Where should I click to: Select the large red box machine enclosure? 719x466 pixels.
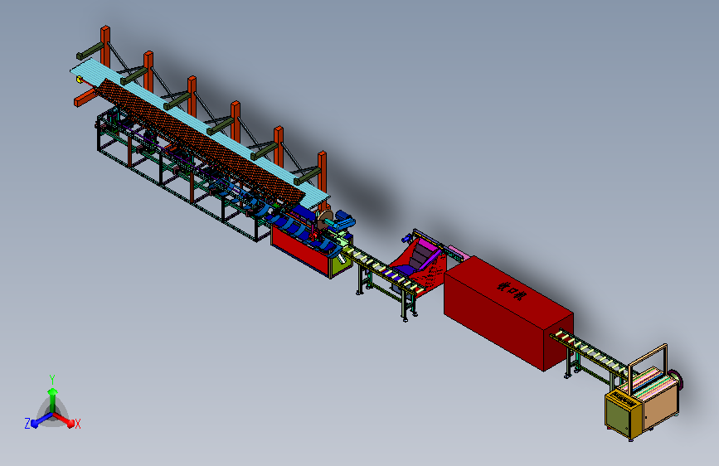click(x=508, y=313)
